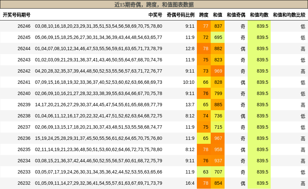Viewport: 308px width, 189px height.
Task: Select issue number 26232
Action: [x=24, y=183]
